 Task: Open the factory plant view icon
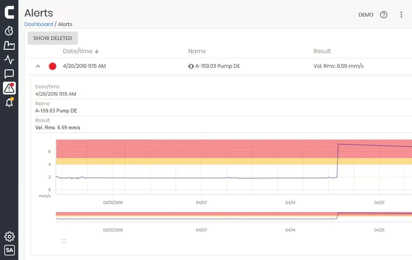coord(9,45)
